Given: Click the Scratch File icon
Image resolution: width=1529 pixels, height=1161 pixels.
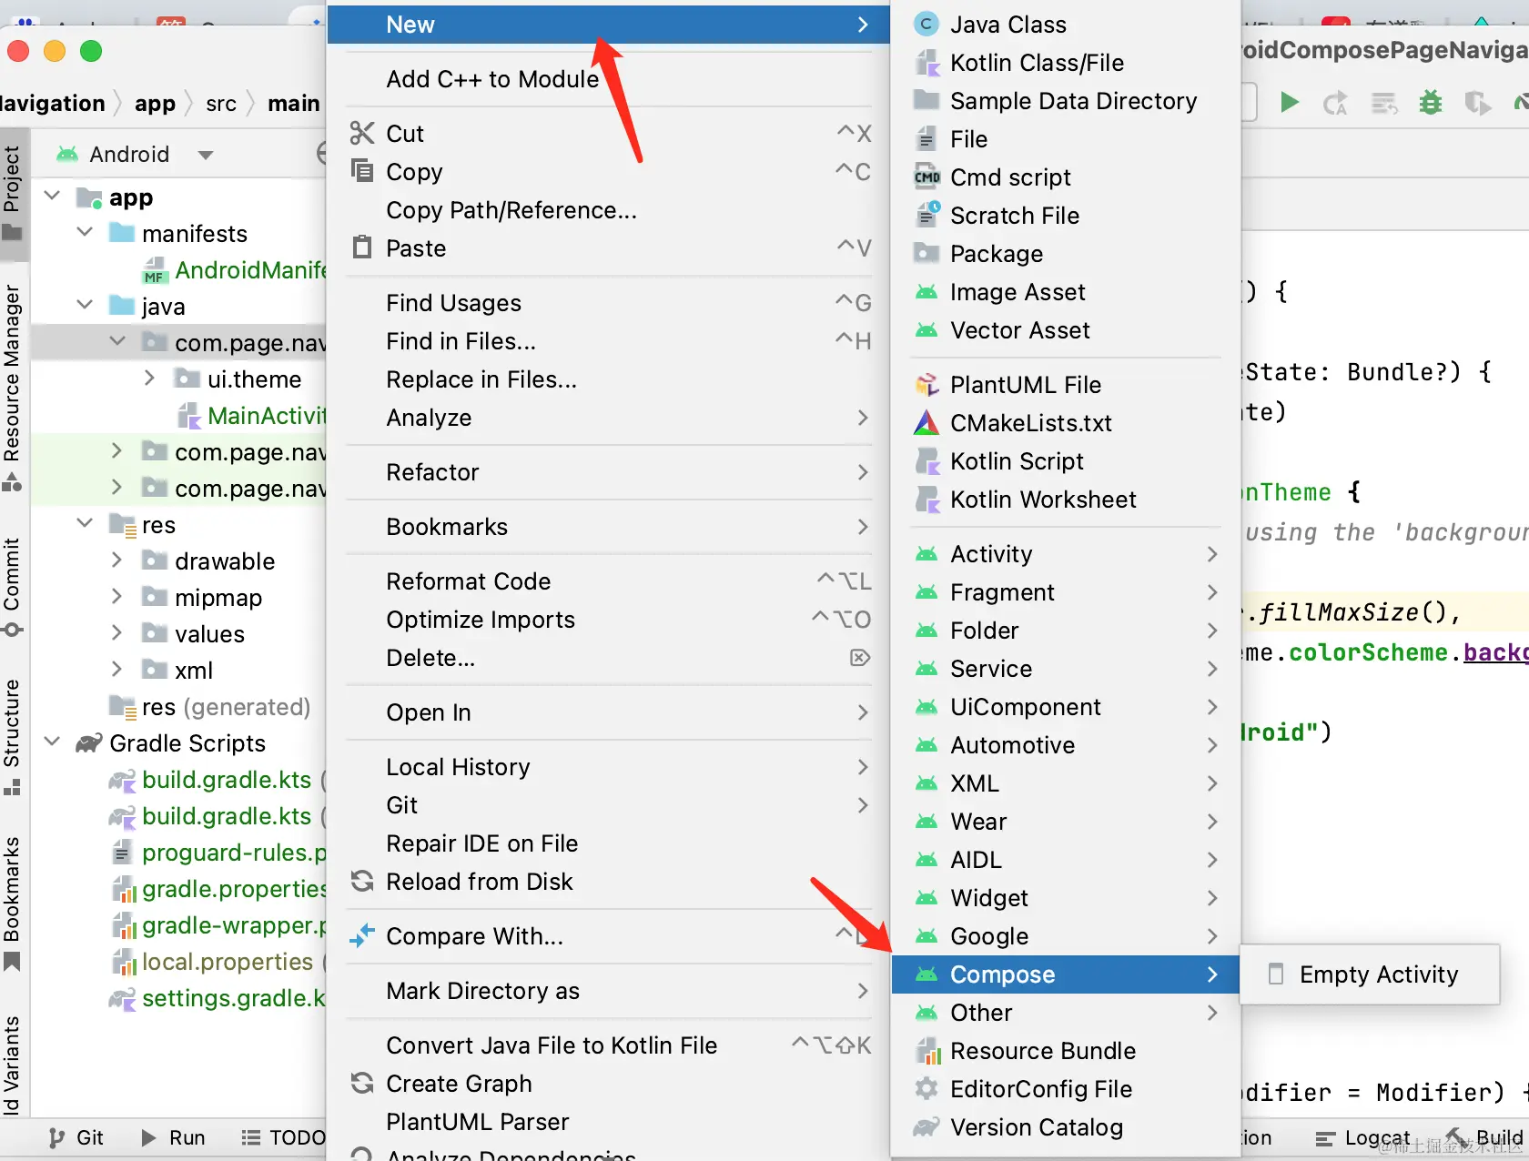Looking at the screenshot, I should 927,216.
